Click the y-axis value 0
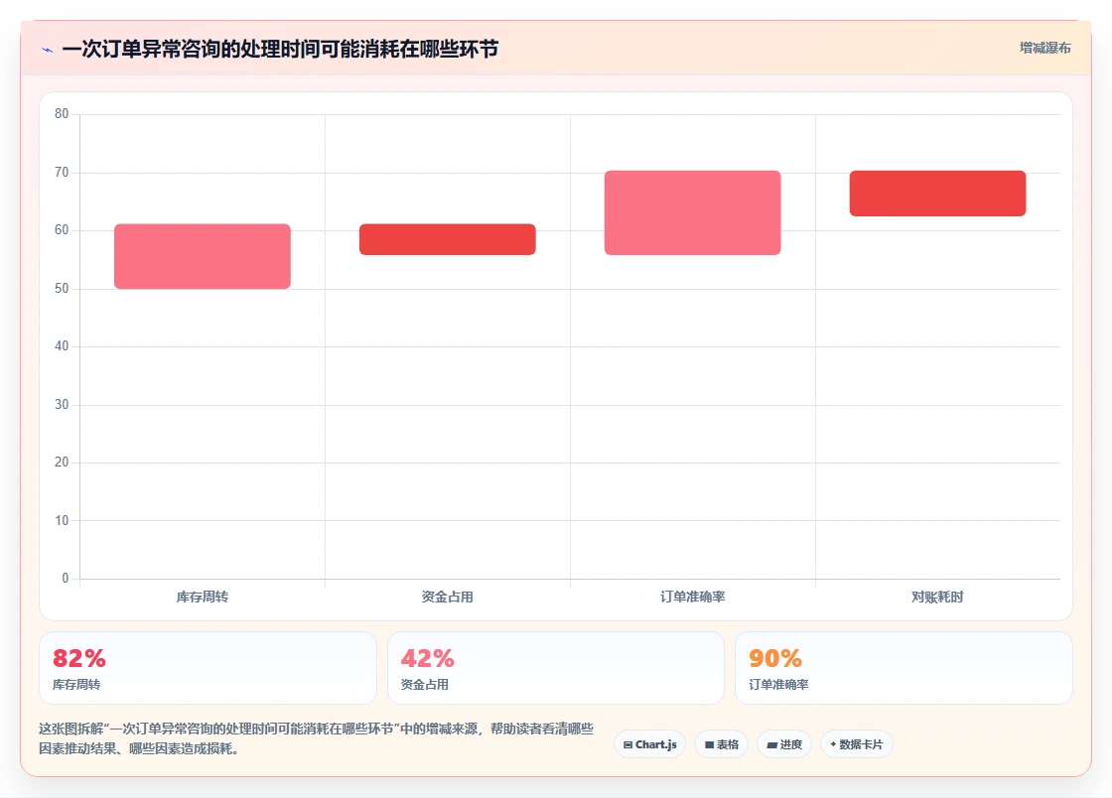Image resolution: width=1112 pixels, height=798 pixels. click(x=66, y=579)
